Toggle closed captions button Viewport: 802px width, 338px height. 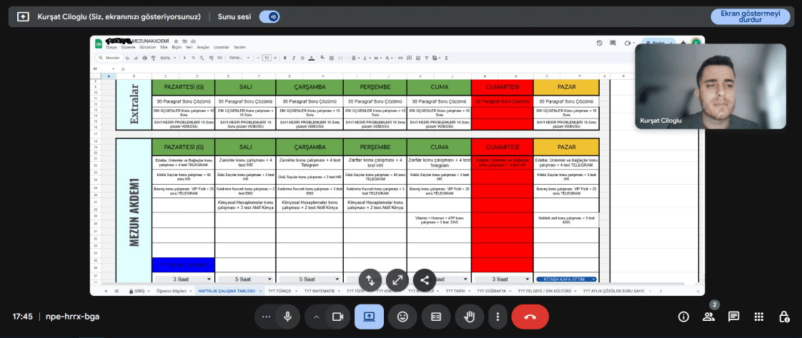coord(436,317)
